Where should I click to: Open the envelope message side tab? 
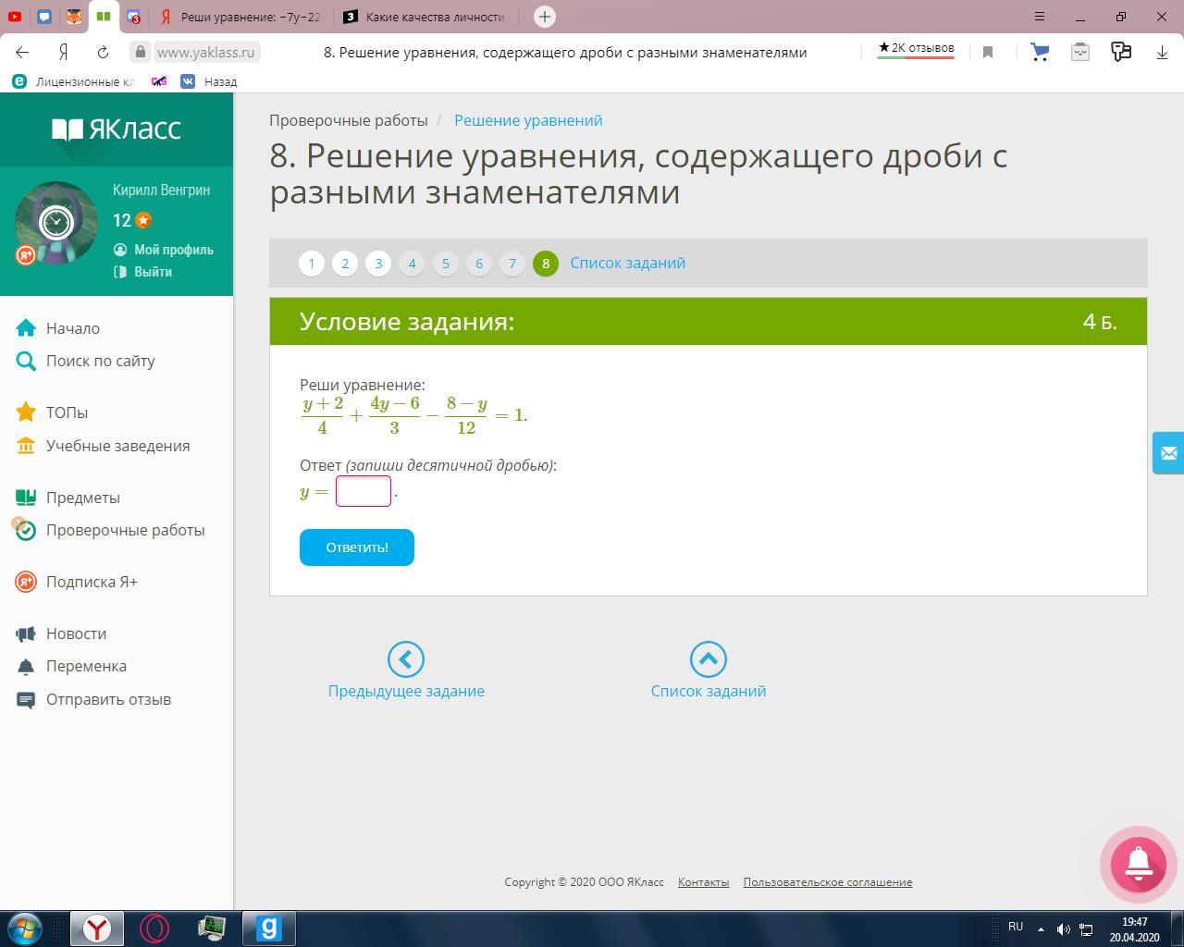[1168, 453]
